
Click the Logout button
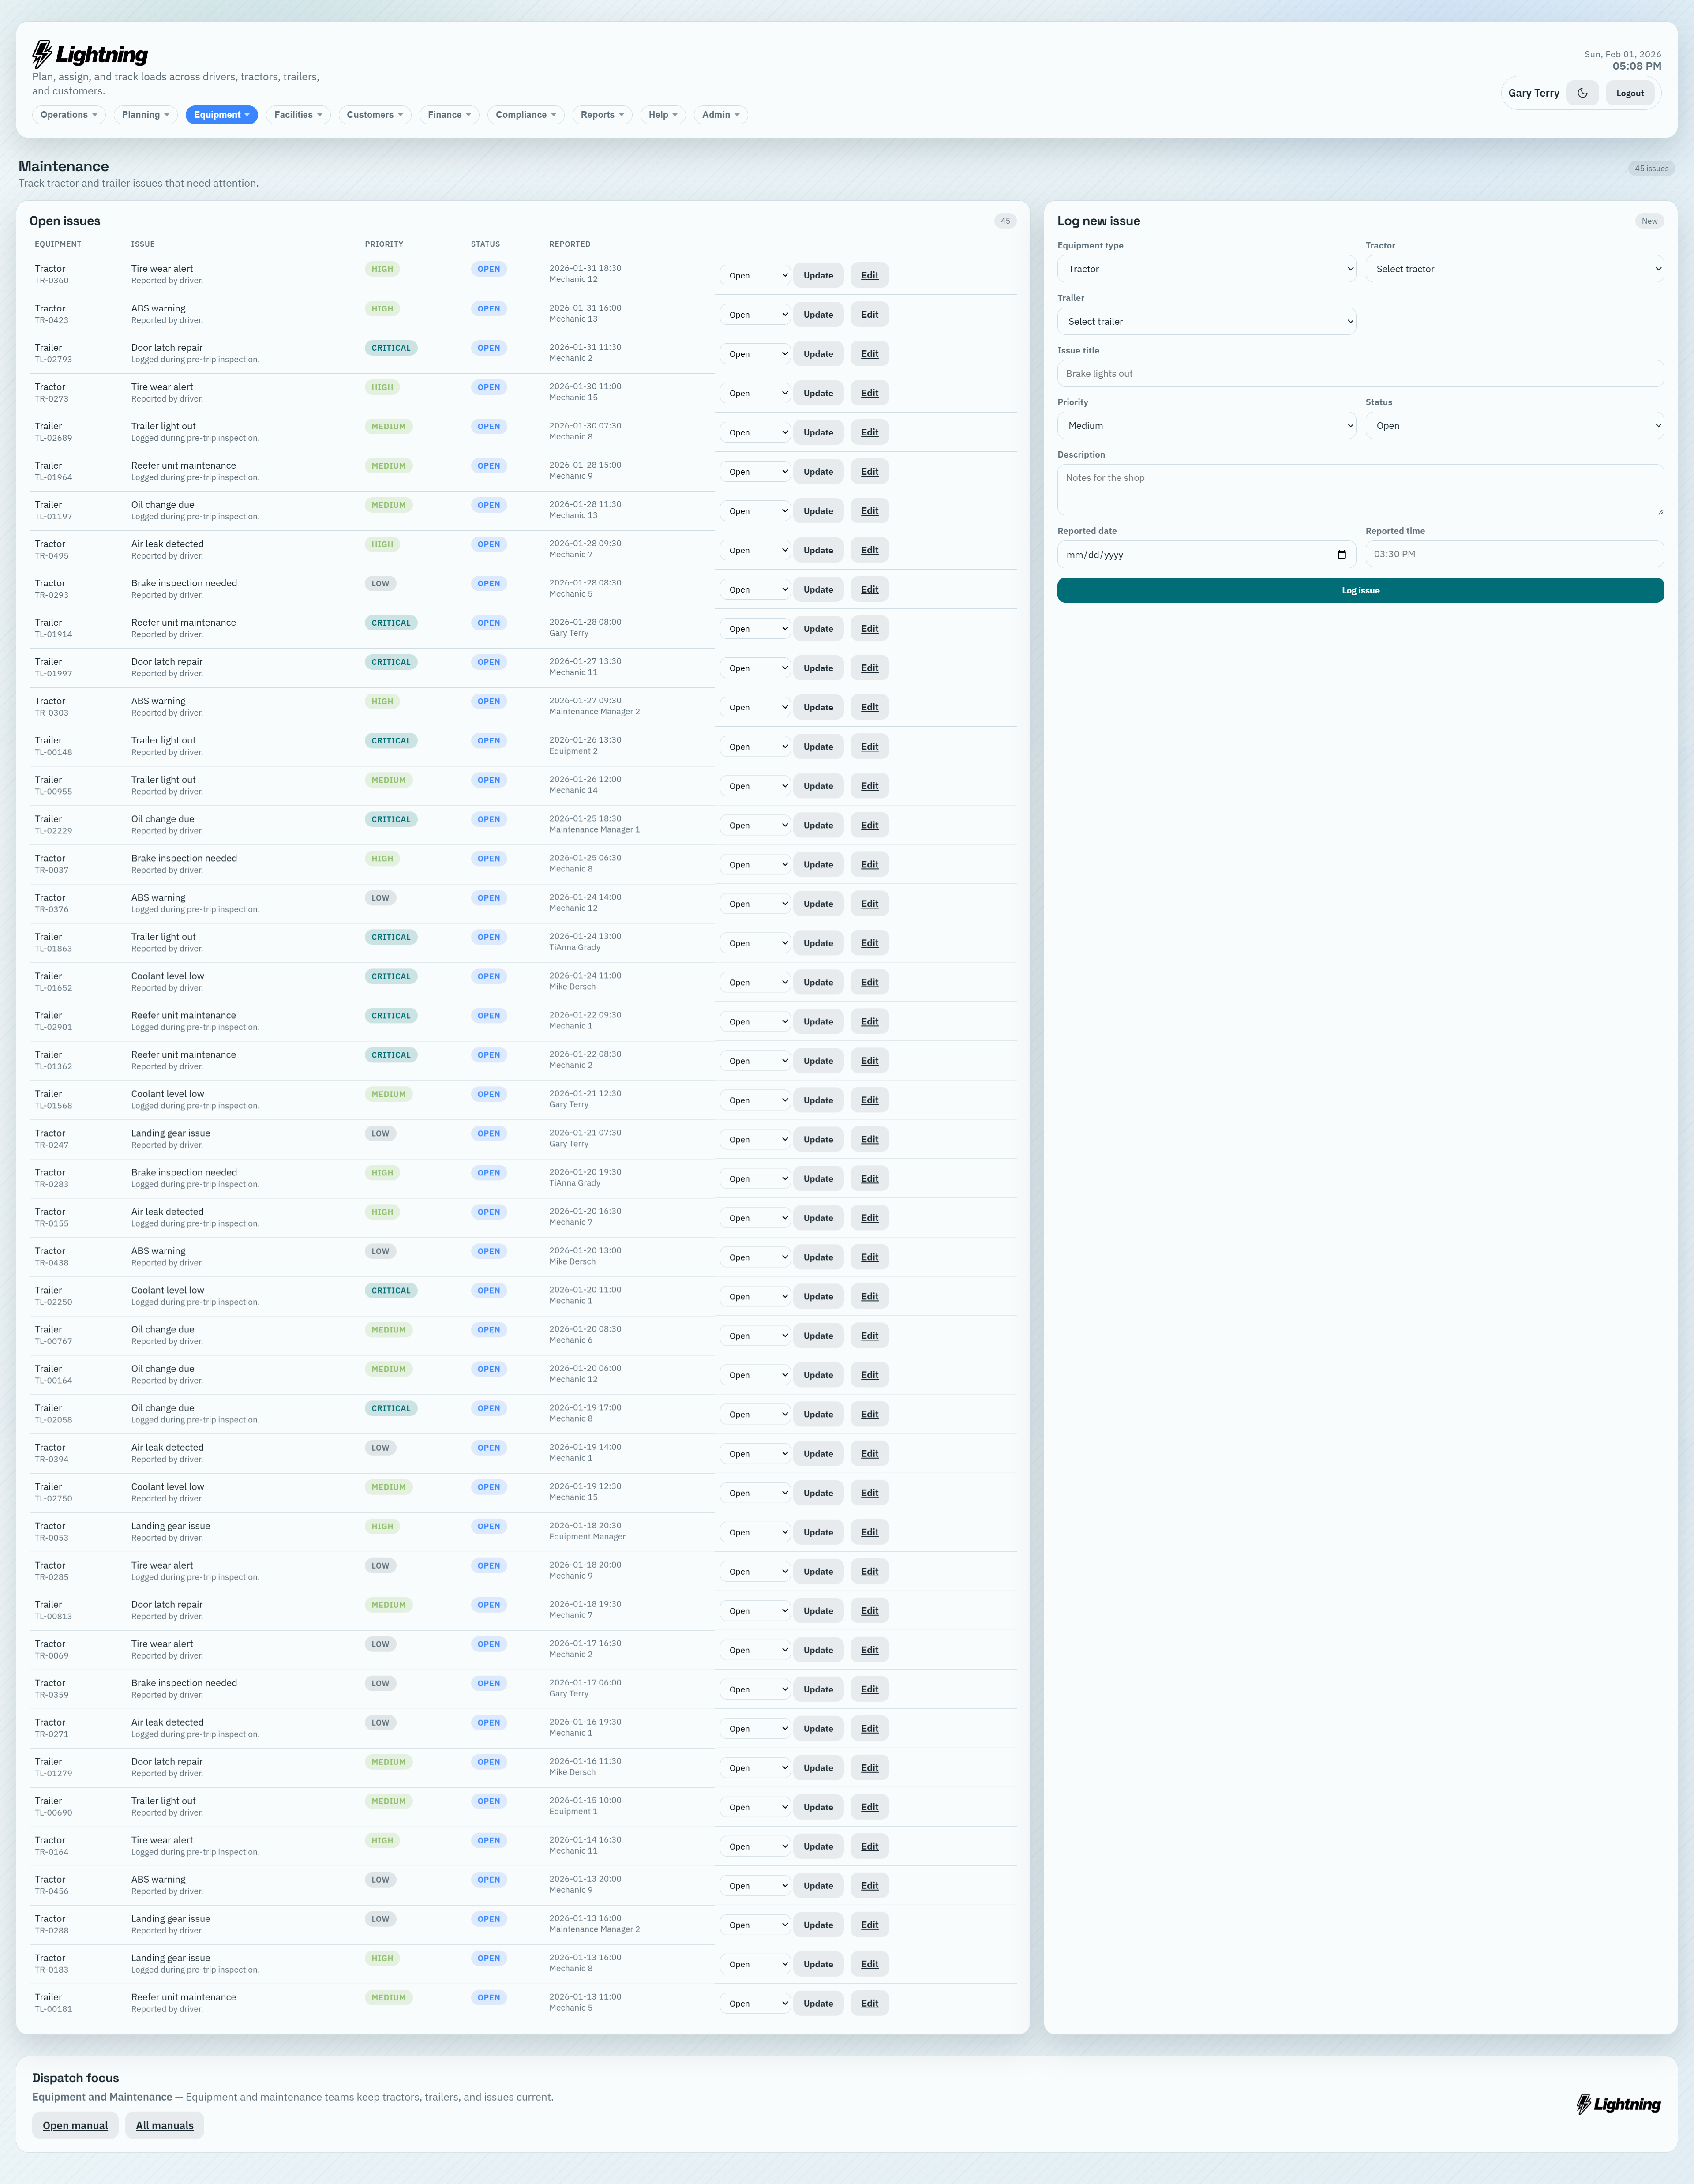point(1629,93)
